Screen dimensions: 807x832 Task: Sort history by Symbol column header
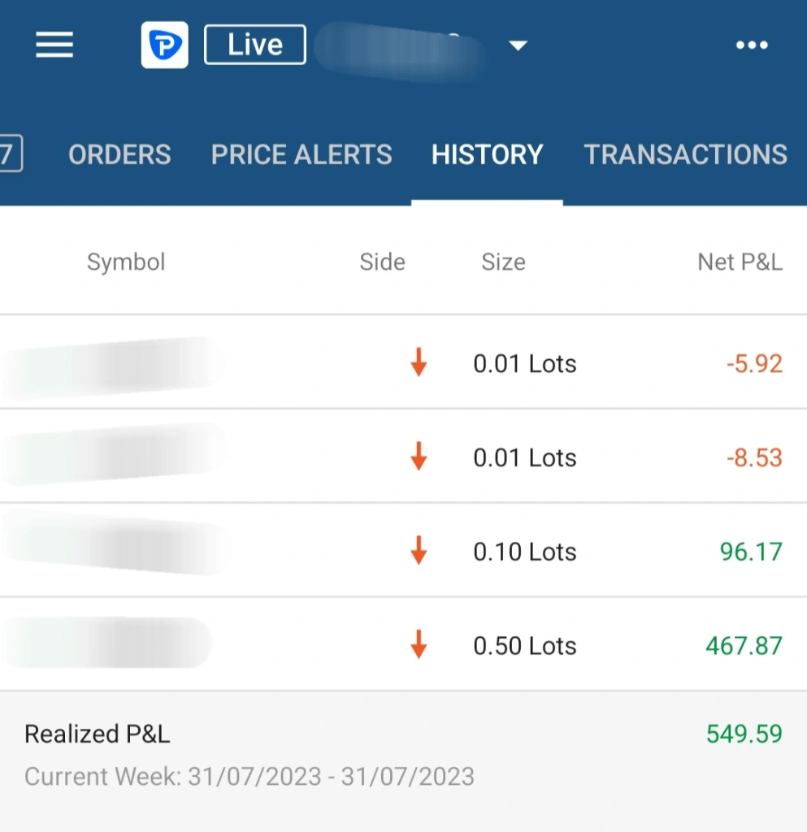pyautogui.click(x=126, y=262)
